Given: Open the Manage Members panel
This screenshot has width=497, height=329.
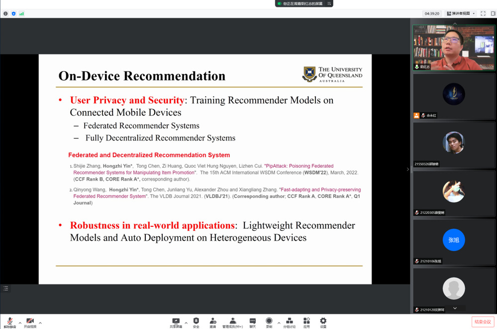Looking at the screenshot, I should (232, 323).
